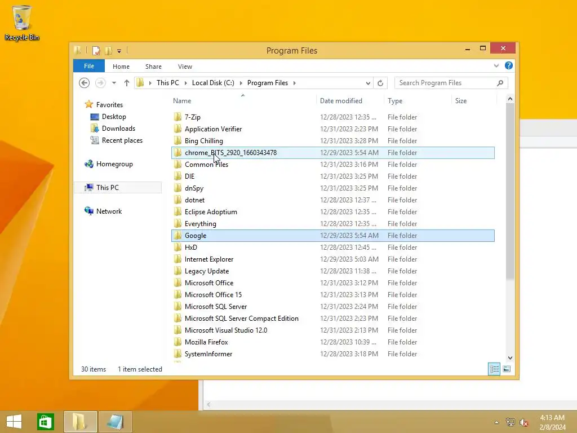This screenshot has width=577, height=433.
Task: Select the Eclipse Adoptium folder icon
Action: (177, 212)
